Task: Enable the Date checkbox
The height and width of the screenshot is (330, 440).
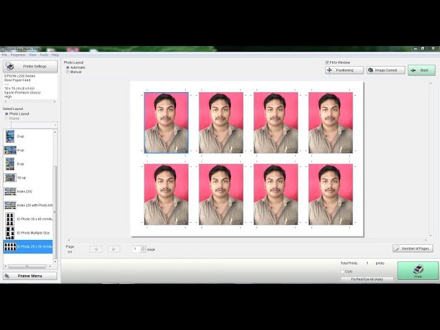Action: [x=342, y=272]
